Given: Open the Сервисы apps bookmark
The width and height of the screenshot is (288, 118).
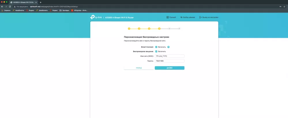Looking at the screenshot, I should click(x=6, y=10).
